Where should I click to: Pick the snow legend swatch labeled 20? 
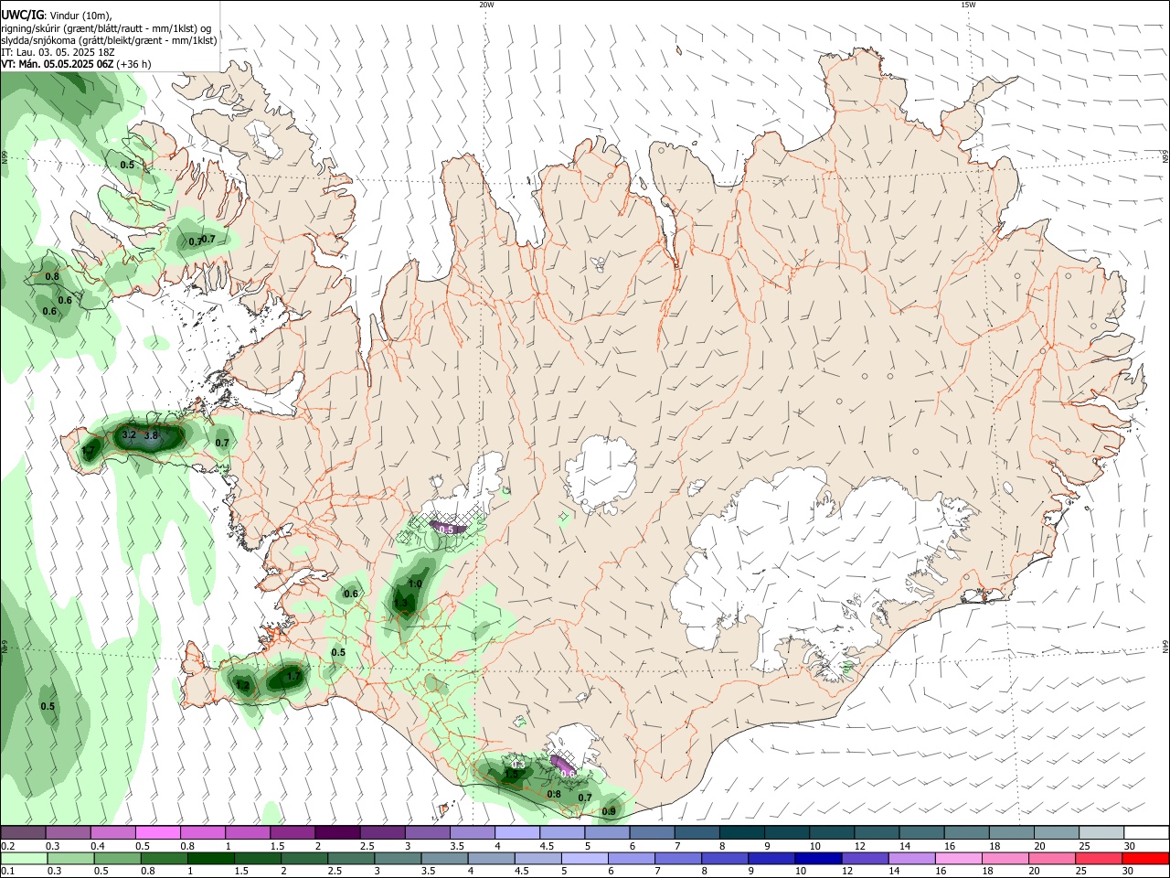pos(1056,833)
